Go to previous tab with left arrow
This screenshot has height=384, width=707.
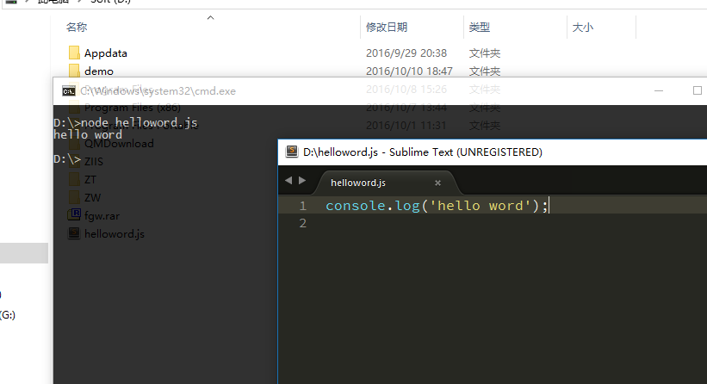pyautogui.click(x=288, y=180)
